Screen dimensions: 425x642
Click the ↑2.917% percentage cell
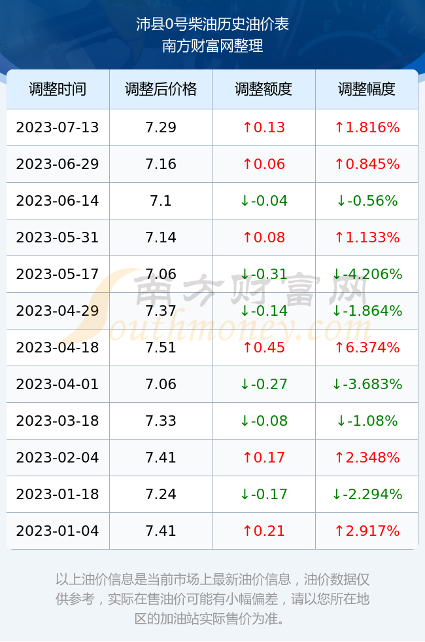tap(367, 531)
